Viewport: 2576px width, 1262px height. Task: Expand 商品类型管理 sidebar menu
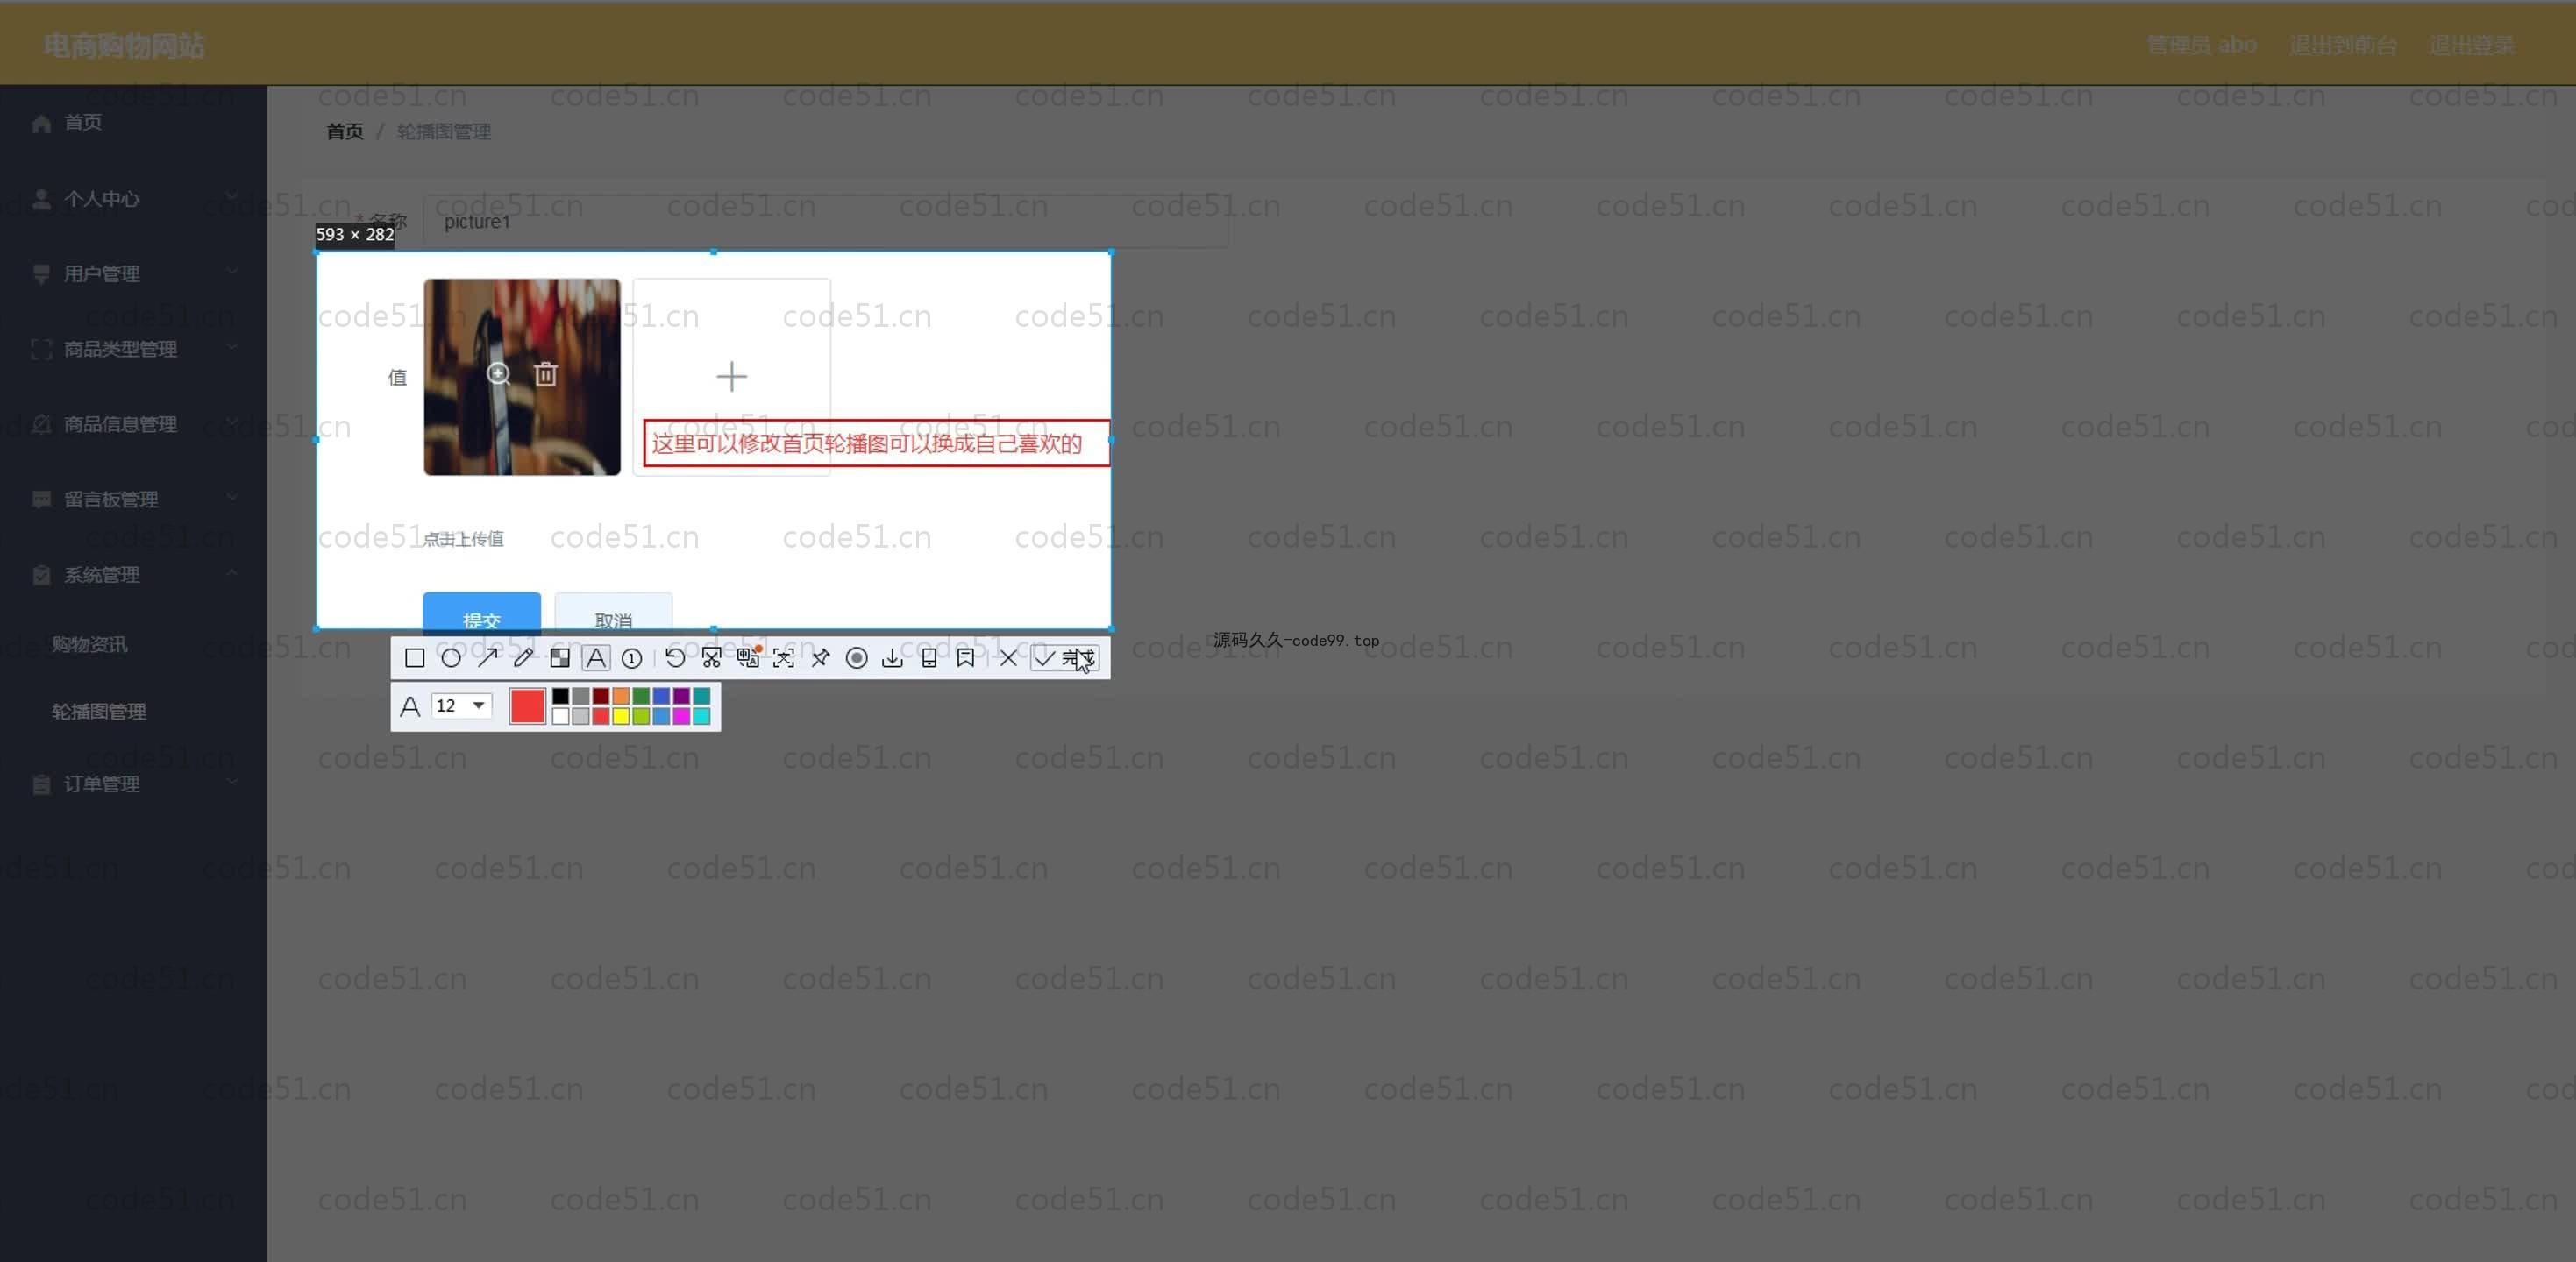click(133, 349)
